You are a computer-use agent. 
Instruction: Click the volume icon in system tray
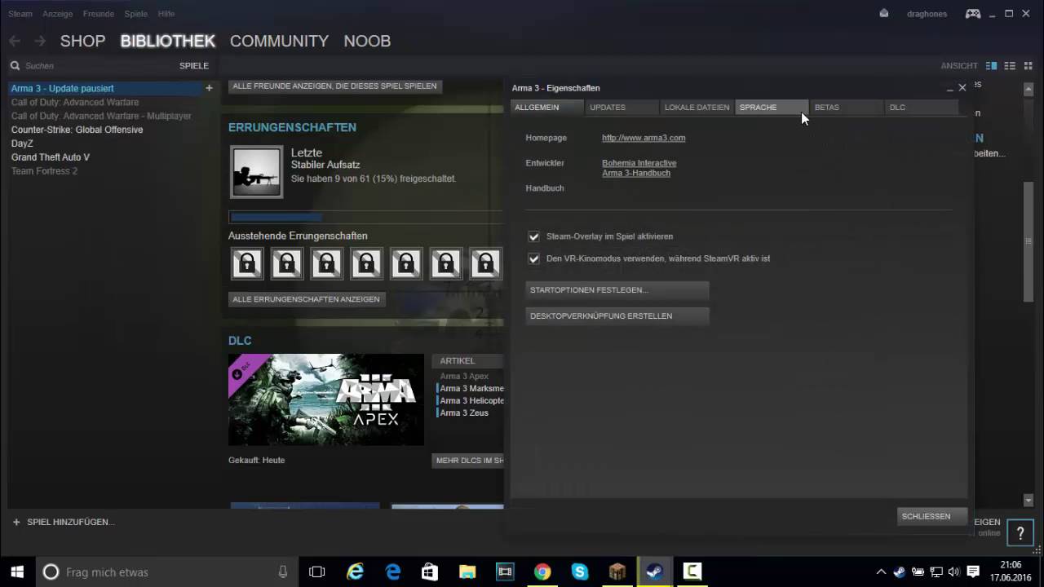[x=954, y=572]
